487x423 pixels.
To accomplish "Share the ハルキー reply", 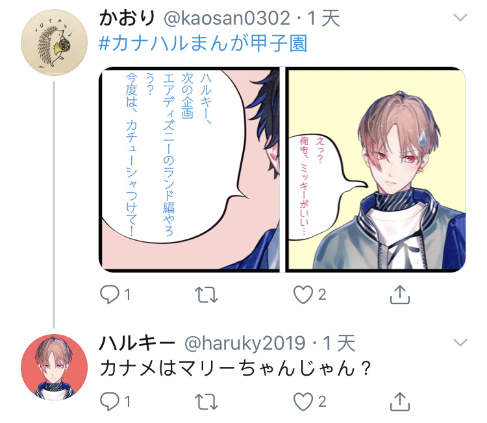I will pyautogui.click(x=400, y=402).
